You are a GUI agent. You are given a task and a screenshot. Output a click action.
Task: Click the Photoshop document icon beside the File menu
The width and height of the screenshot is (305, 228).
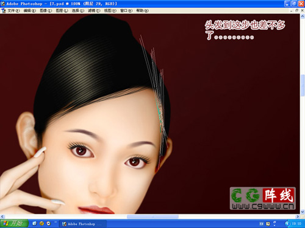(3, 10)
